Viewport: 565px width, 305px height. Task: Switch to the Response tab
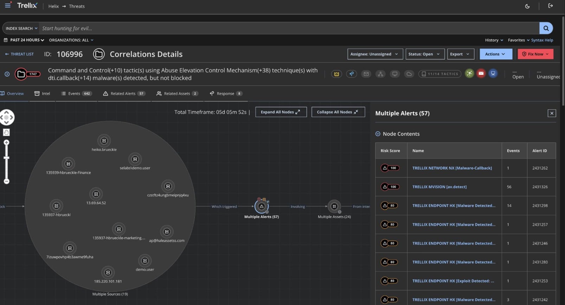[x=226, y=94]
